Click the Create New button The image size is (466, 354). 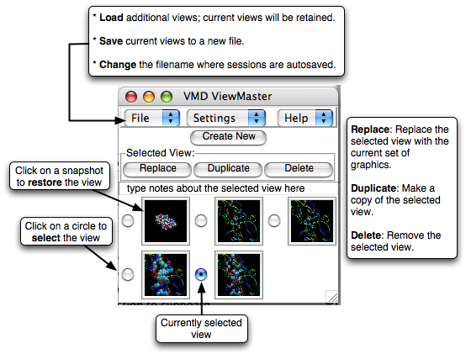coord(228,137)
